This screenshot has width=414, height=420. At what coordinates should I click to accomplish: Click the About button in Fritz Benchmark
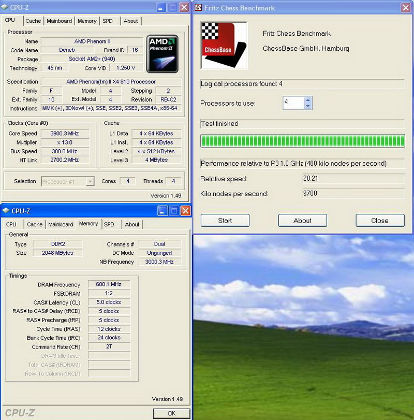tap(302, 221)
